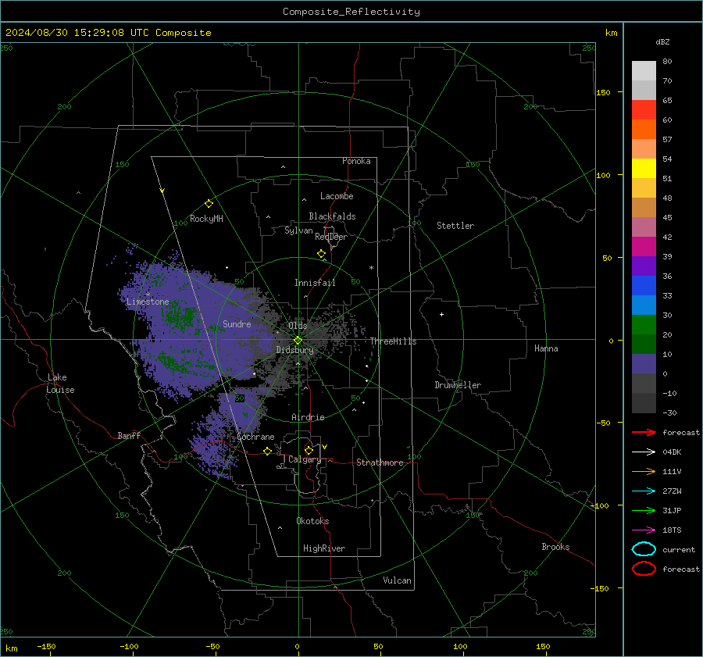Click the Drumheller city label
The image size is (703, 657).
(x=458, y=385)
